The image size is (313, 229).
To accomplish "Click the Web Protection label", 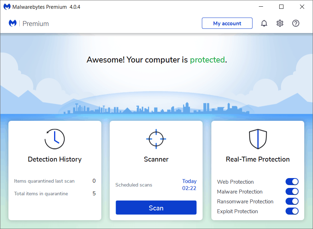I will 235,182.
